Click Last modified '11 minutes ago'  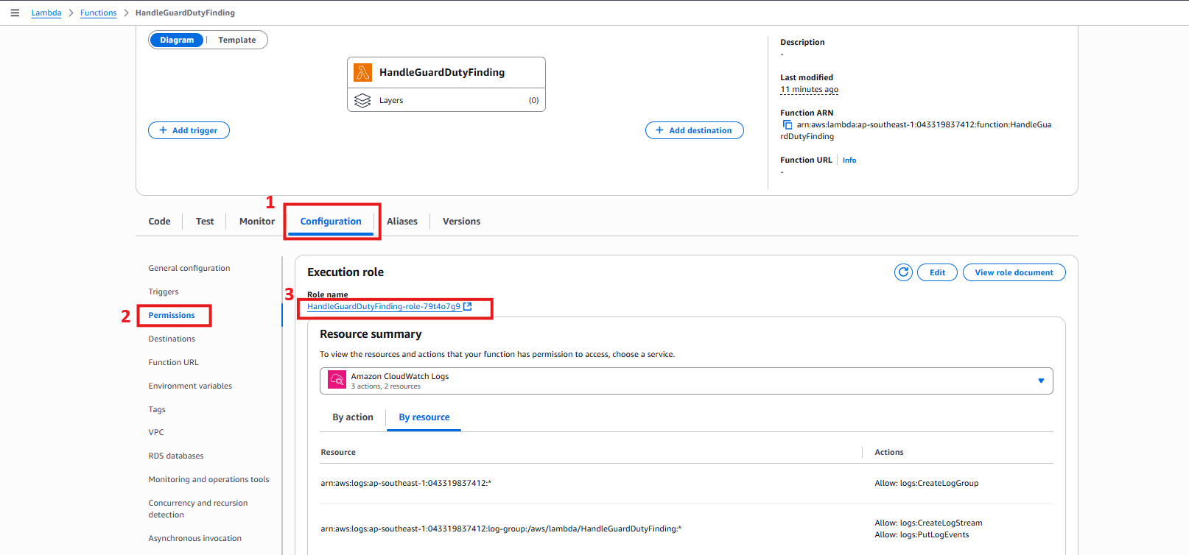(809, 89)
